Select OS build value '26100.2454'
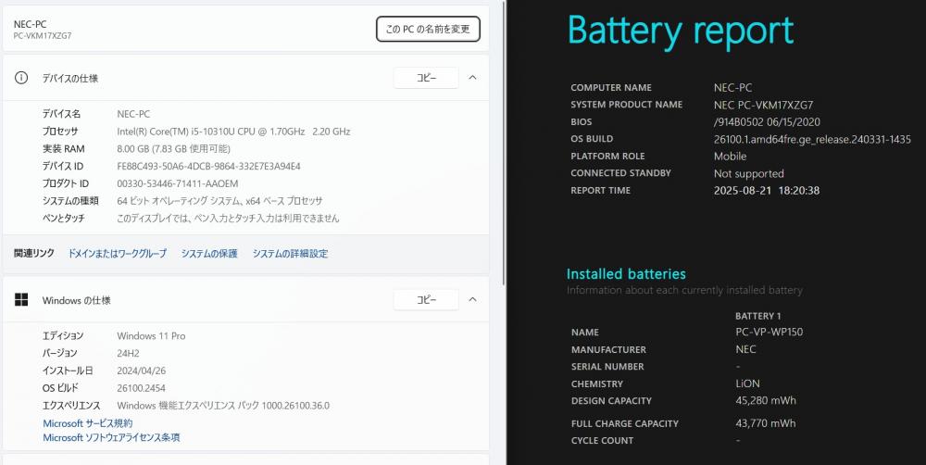Screen dimensions: 926x465 pyautogui.click(x=141, y=388)
